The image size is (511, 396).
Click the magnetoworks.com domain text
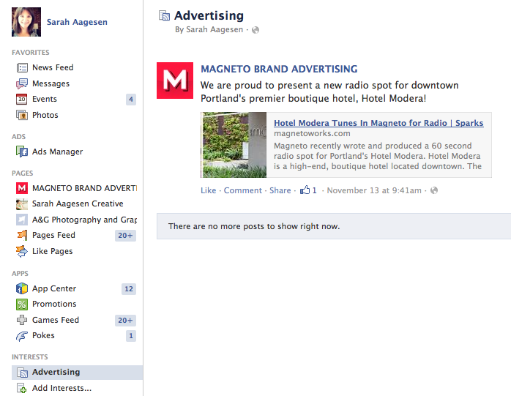coord(312,133)
